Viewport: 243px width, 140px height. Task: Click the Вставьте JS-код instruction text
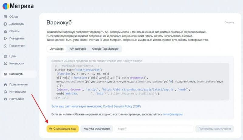97,61
